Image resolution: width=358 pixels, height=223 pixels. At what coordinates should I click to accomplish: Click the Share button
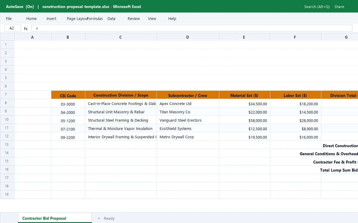click(339, 7)
